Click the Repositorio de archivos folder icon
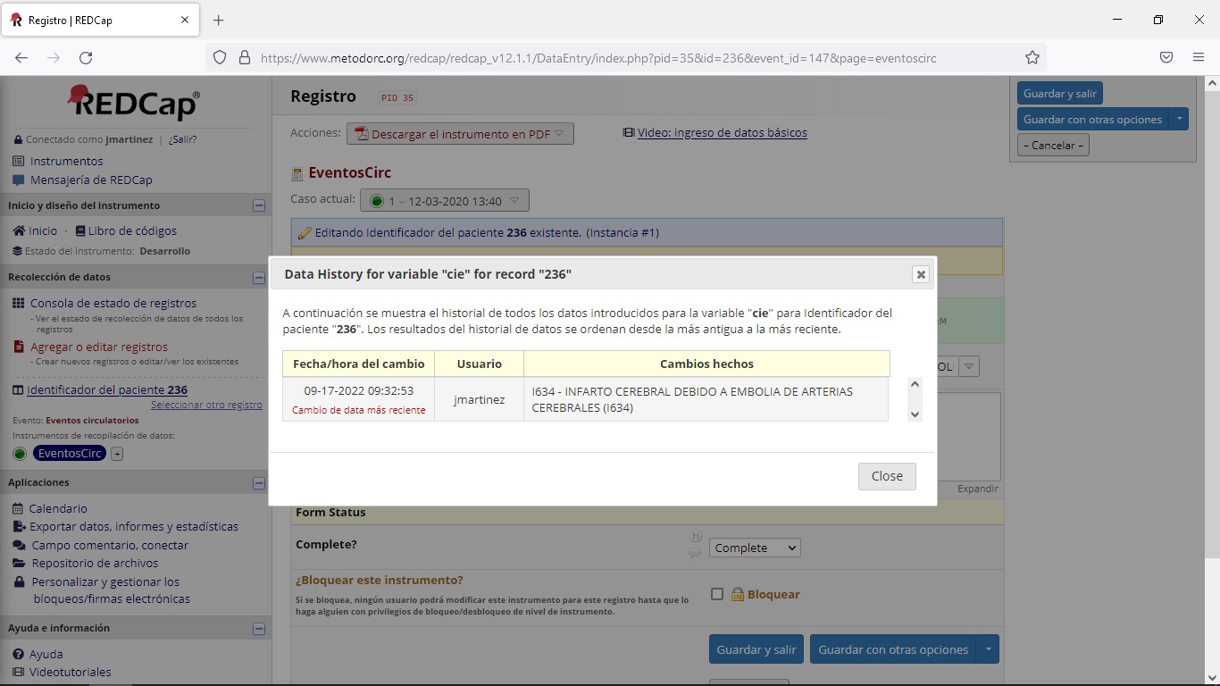This screenshot has height=686, width=1220. pyautogui.click(x=18, y=563)
